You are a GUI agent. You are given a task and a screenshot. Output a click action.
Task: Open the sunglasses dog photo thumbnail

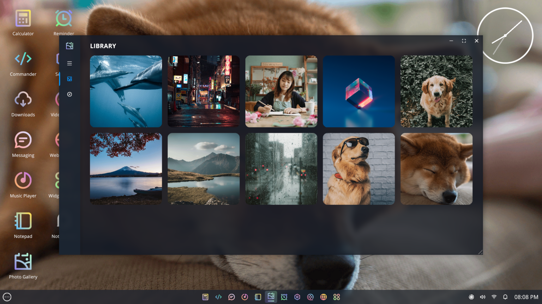click(359, 169)
